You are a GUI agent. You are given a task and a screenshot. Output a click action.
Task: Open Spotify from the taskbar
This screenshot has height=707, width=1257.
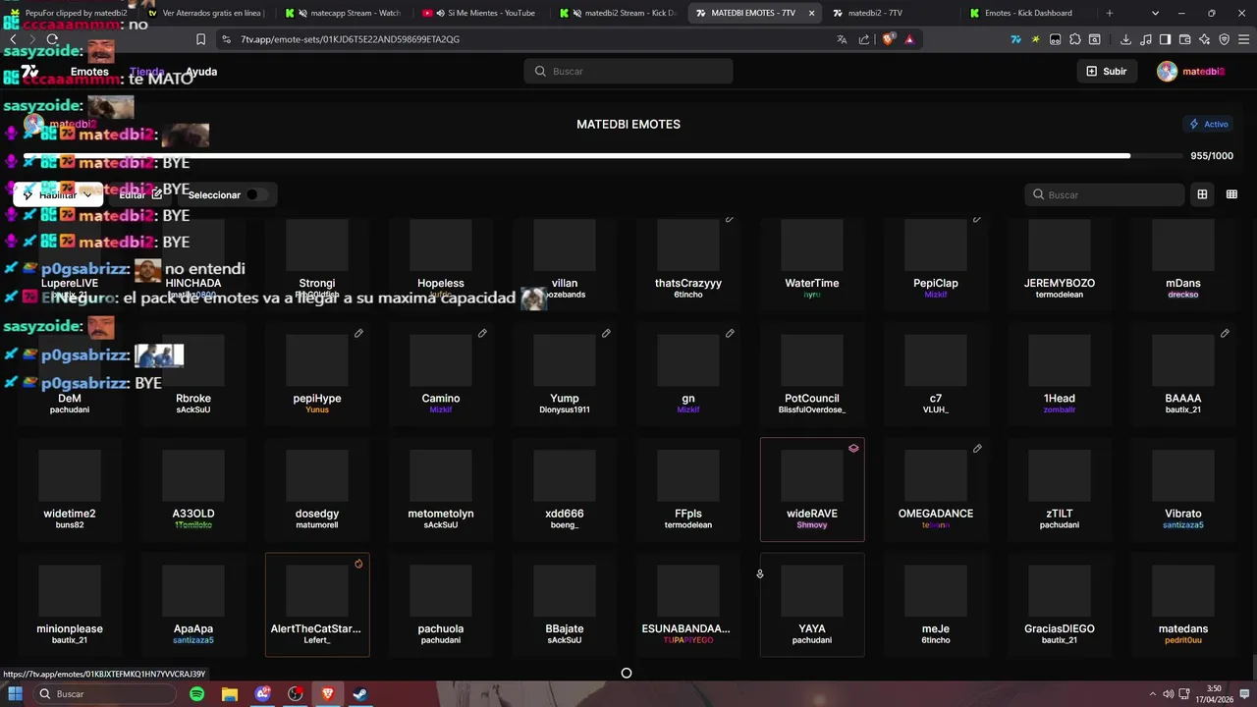(196, 694)
